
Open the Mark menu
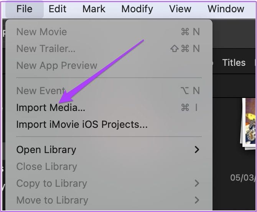click(94, 9)
